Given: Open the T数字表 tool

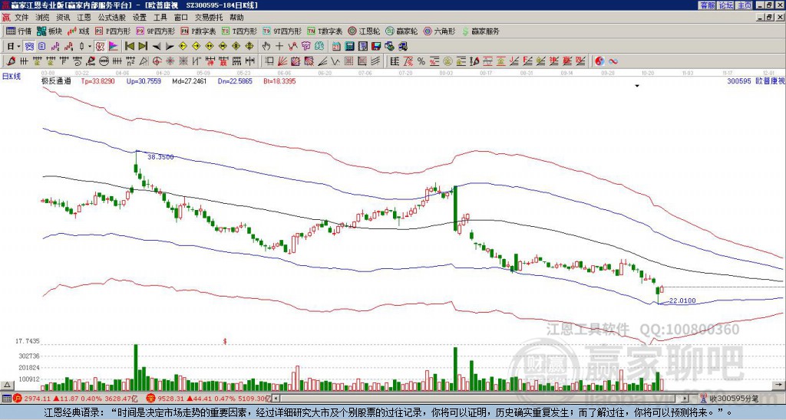Looking at the screenshot, I should click(x=325, y=31).
